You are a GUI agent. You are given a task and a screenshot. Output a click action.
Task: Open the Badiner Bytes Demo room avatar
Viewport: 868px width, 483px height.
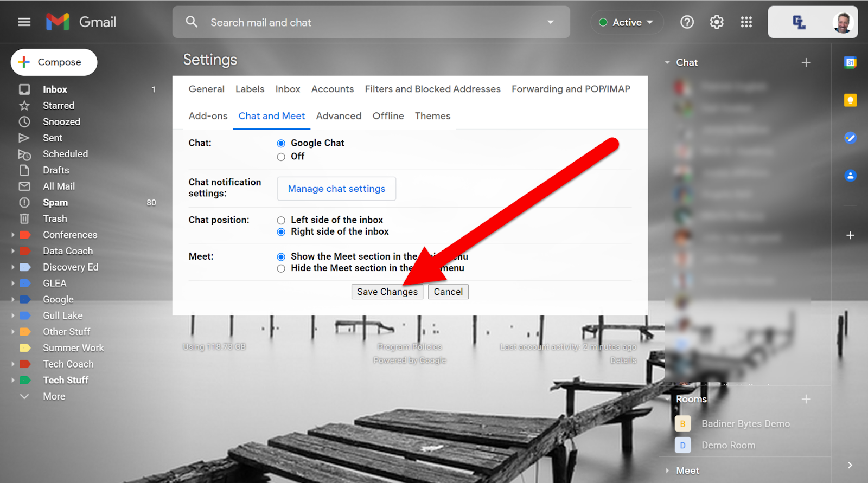point(682,424)
